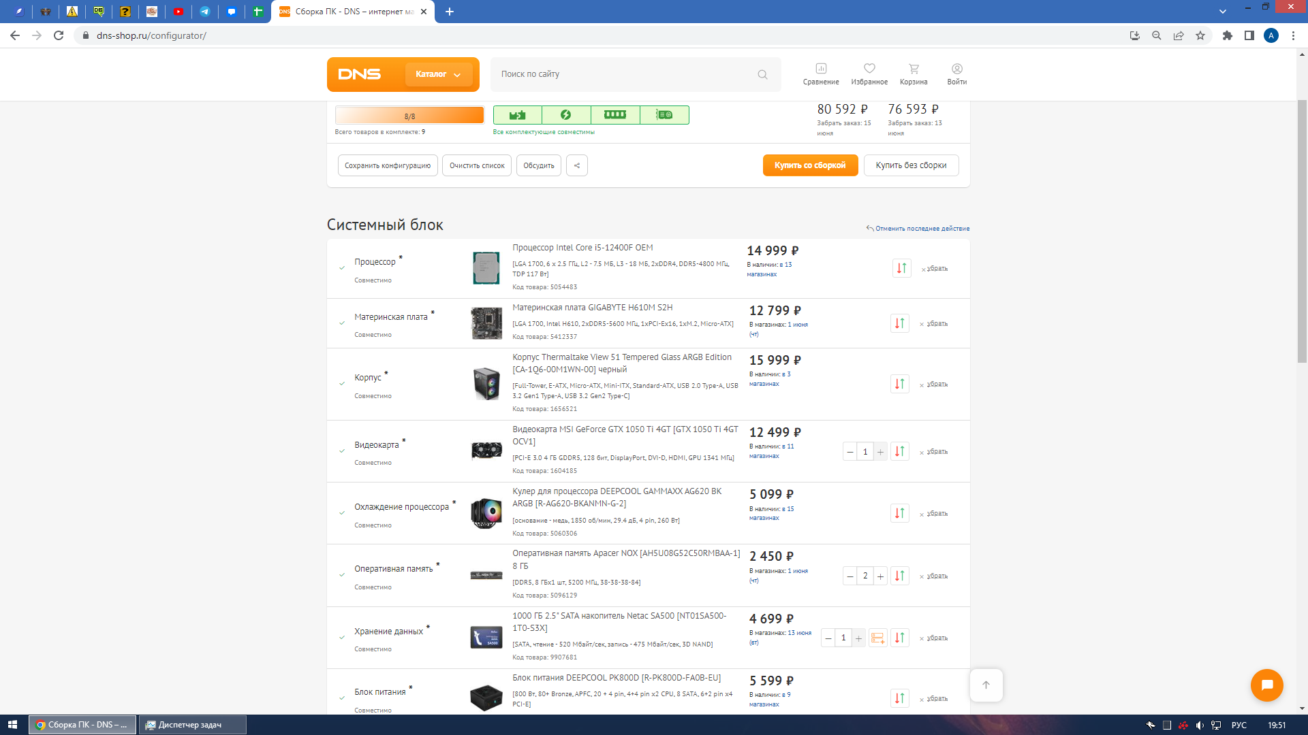
Task: Click the address bar URL
Action: [x=151, y=35]
